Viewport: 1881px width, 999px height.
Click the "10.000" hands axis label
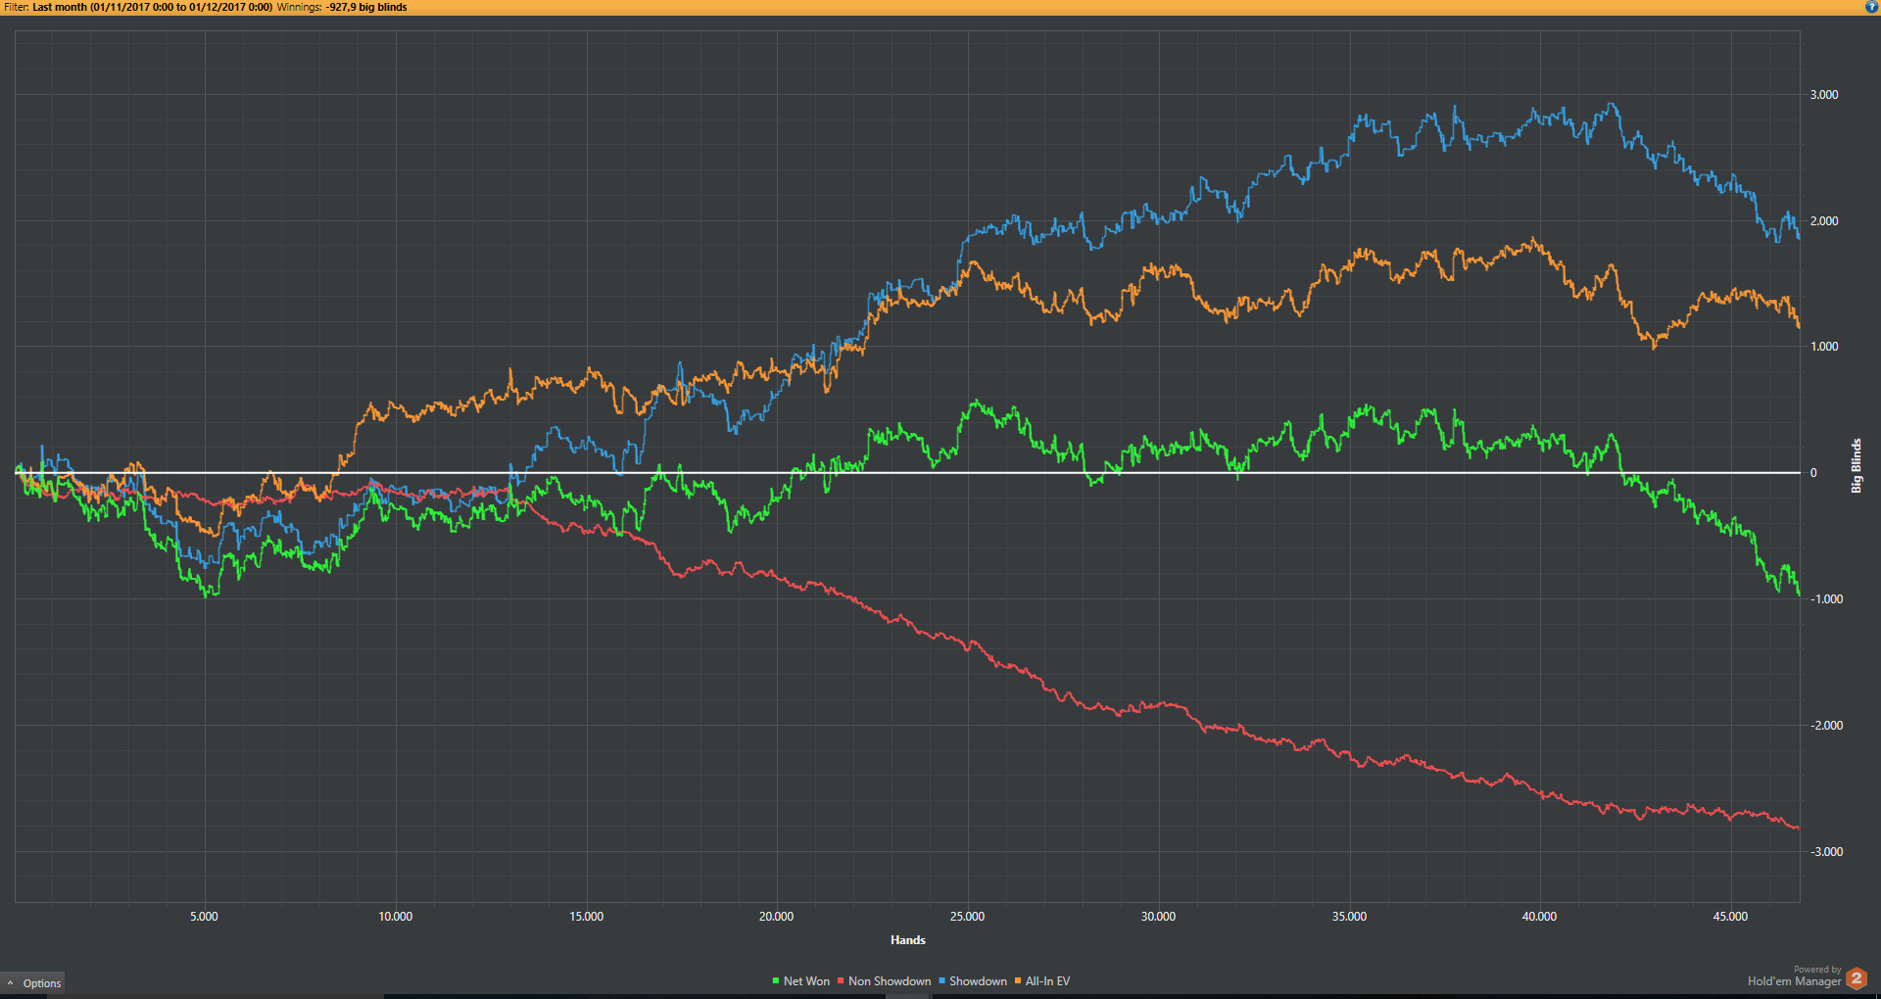coord(395,917)
